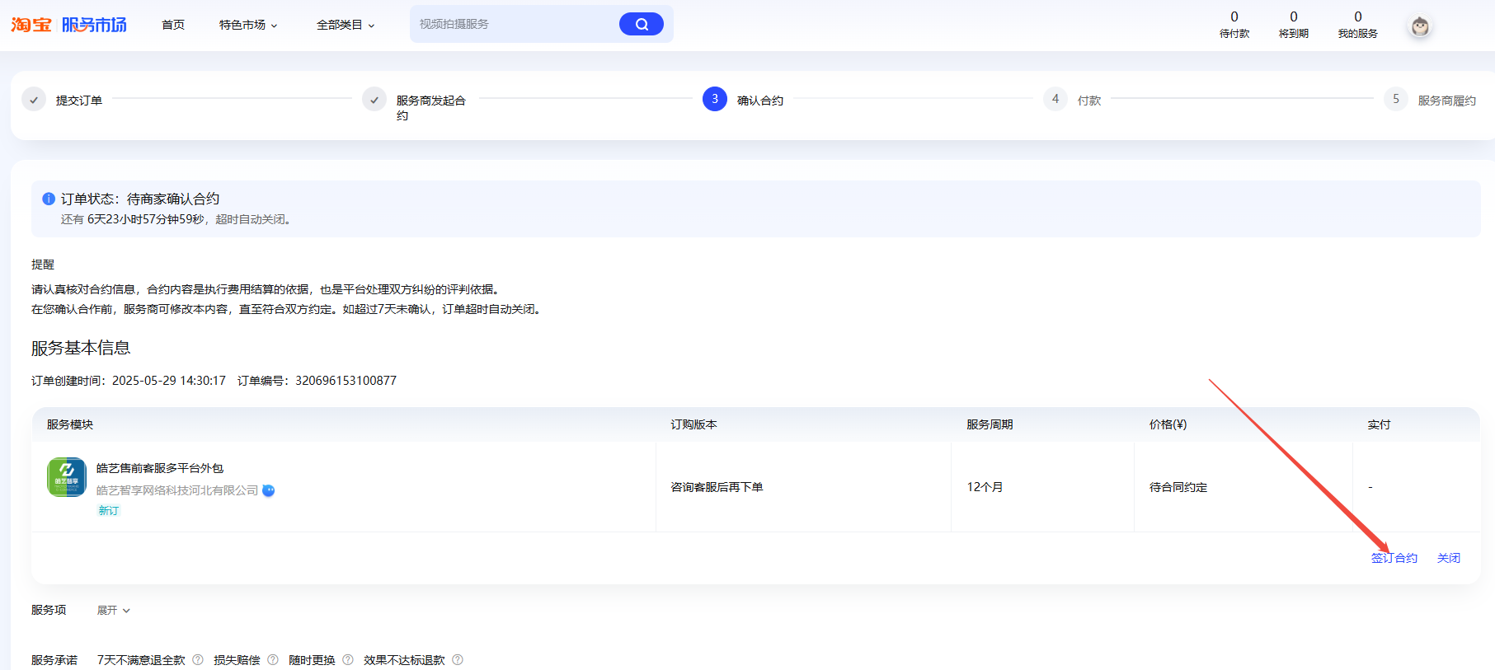Click the 服务模块 column header

(x=70, y=424)
